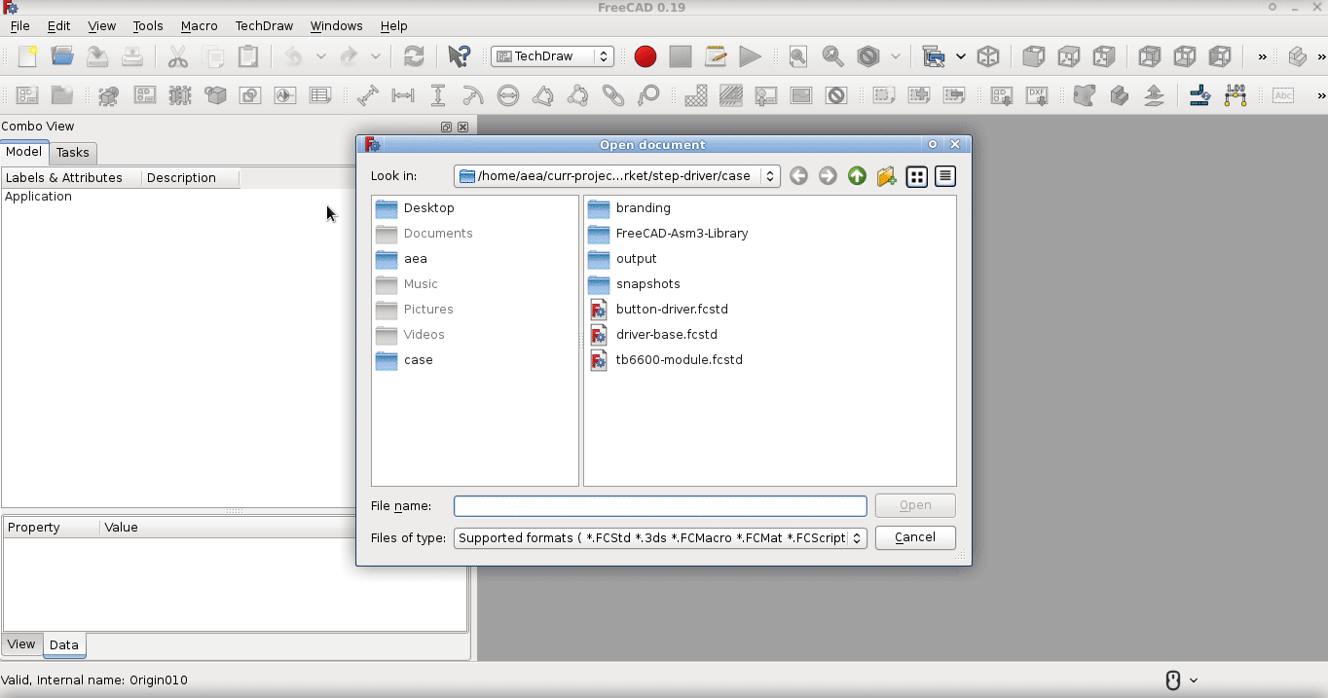Insert a new TechDraw page

pyautogui.click(x=26, y=95)
